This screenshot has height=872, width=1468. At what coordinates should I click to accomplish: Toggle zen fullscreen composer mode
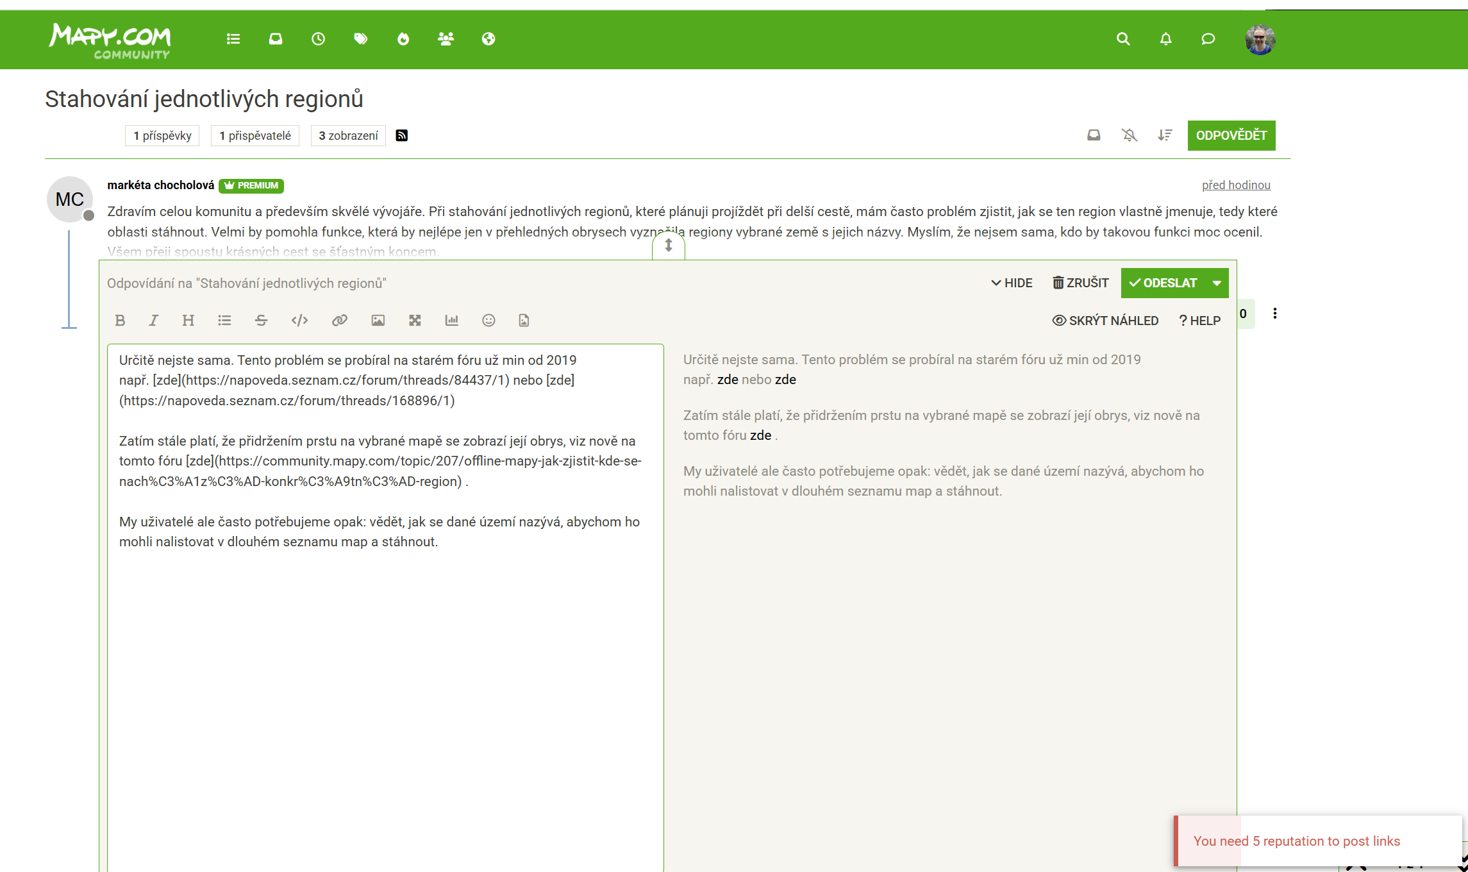tap(415, 321)
